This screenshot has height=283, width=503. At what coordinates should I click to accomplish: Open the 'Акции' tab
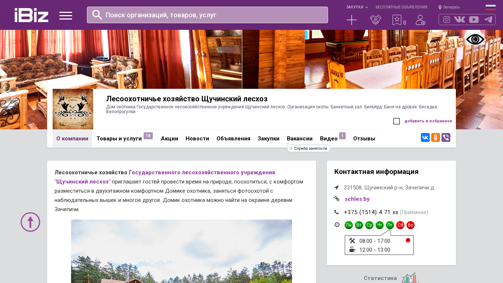[x=169, y=139]
